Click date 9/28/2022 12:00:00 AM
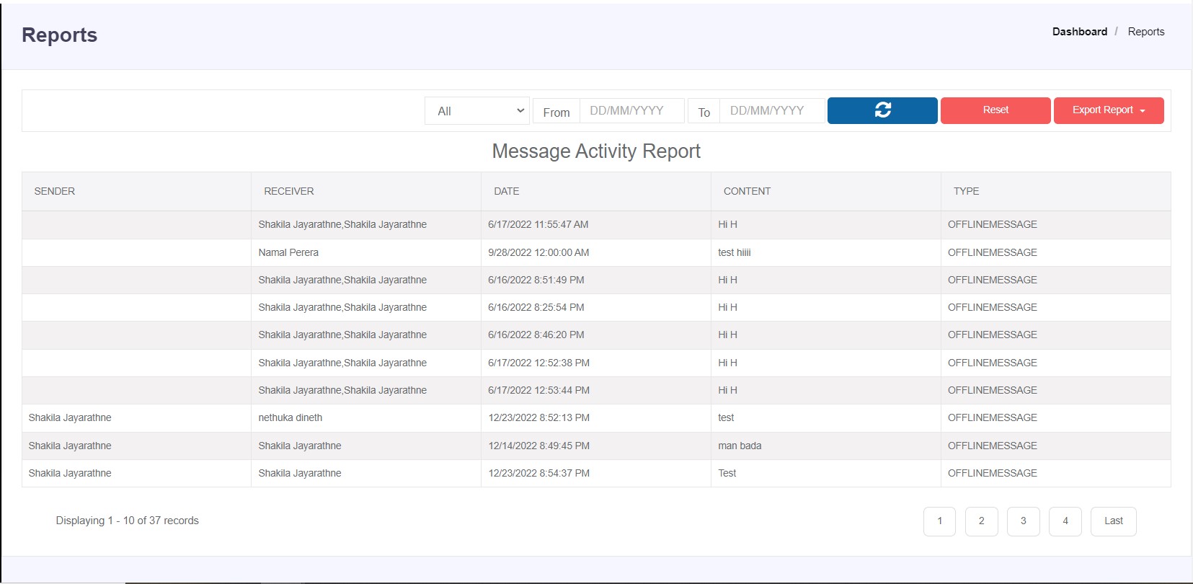 pyautogui.click(x=538, y=252)
